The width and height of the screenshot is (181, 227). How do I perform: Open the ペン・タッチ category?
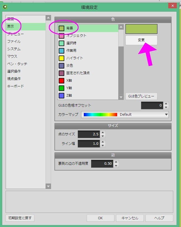click(26, 64)
